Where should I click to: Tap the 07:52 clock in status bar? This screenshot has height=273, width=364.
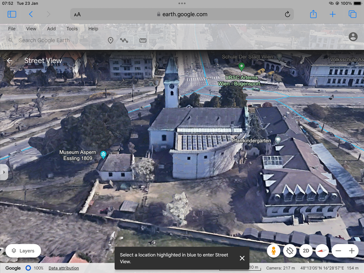(x=8, y=3)
